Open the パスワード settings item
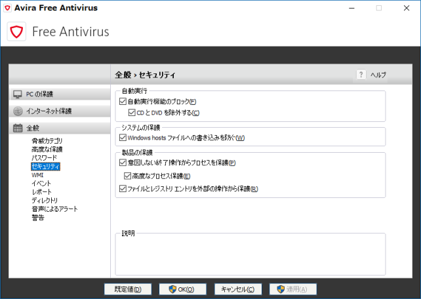421x299 pixels. [45, 158]
